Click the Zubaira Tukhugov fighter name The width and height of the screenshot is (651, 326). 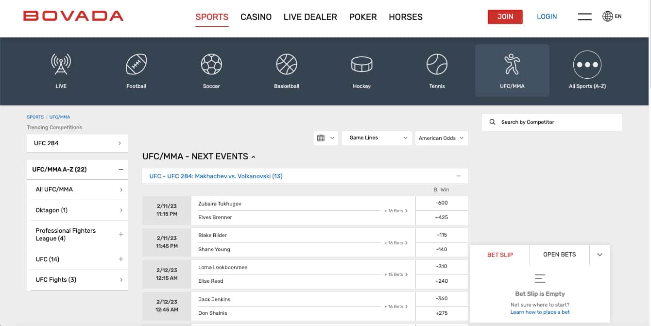point(220,204)
